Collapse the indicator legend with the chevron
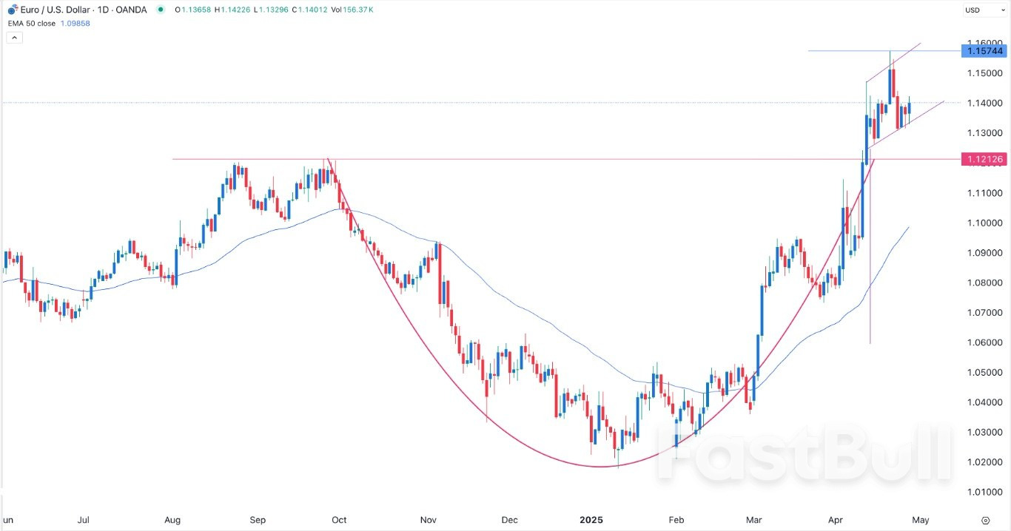The width and height of the screenshot is (1011, 531). pos(14,37)
